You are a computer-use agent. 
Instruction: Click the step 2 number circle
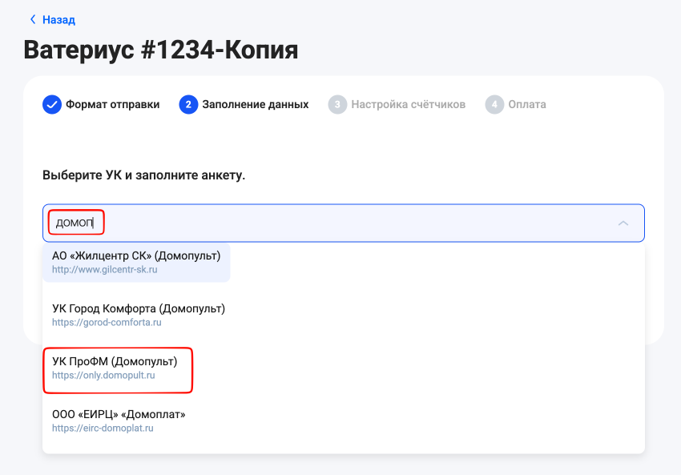coord(188,104)
